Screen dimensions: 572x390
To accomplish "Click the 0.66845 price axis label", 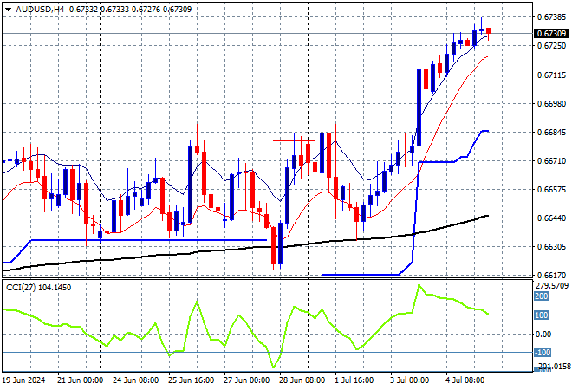I will coord(553,132).
